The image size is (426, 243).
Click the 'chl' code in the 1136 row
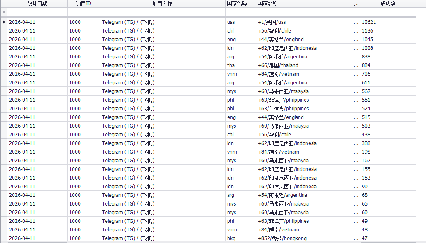point(241,31)
